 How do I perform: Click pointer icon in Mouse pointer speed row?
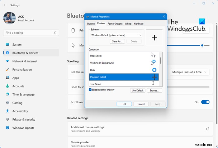click(73, 46)
